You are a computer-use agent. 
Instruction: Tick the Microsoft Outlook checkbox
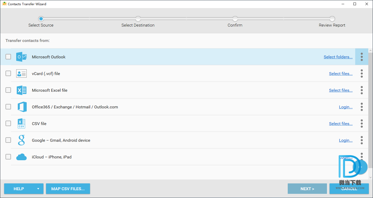click(x=8, y=57)
